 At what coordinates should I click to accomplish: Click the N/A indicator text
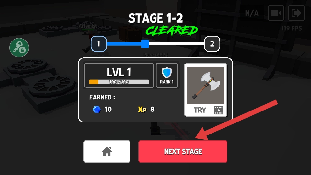pos(252,13)
